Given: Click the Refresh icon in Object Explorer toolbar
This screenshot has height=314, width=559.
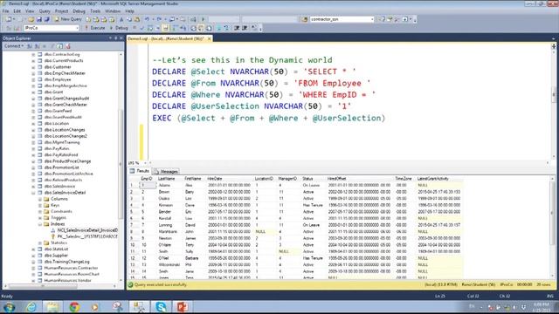Looking at the screenshot, I should [x=60, y=46].
